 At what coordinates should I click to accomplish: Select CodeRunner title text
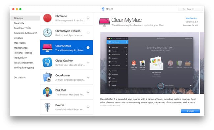click(x=63, y=75)
